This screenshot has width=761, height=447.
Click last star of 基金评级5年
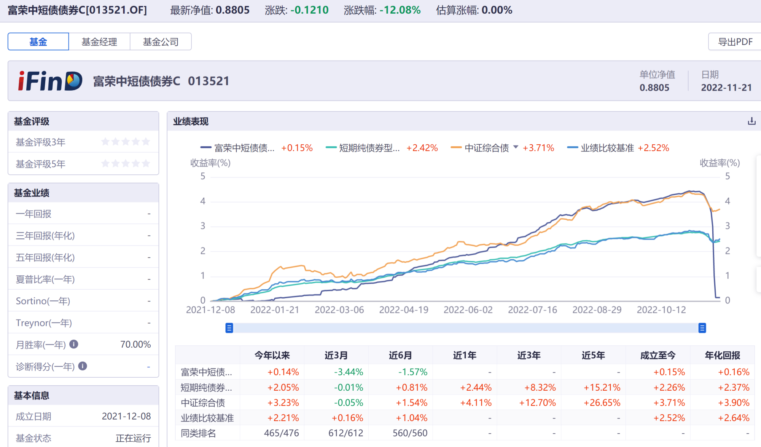tap(146, 164)
